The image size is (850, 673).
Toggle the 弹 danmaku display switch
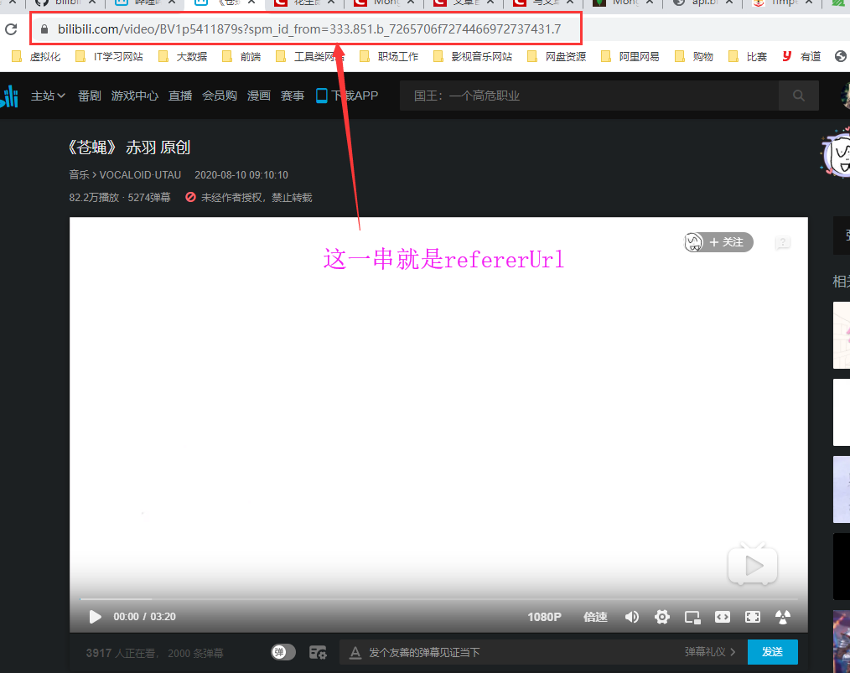coord(282,652)
